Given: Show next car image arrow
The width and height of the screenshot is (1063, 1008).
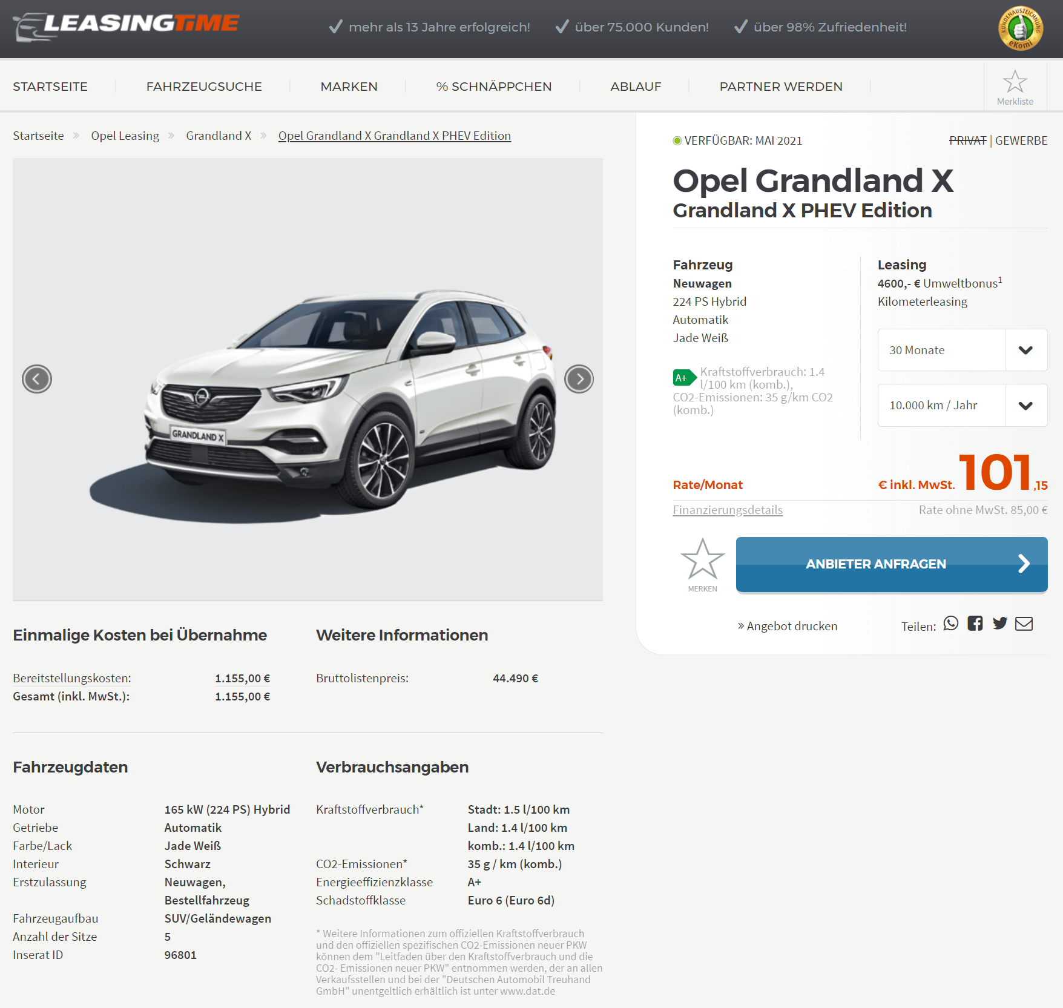Looking at the screenshot, I should (579, 380).
